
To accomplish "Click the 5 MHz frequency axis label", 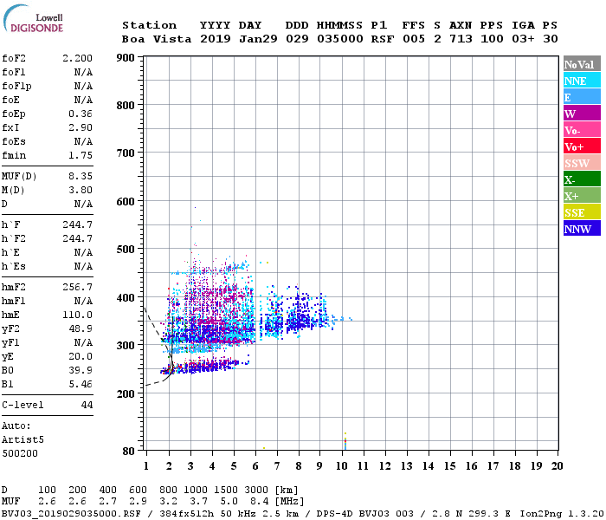I will point(234,466).
